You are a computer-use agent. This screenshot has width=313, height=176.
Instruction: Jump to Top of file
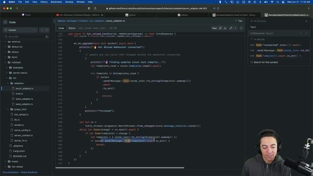239,21
